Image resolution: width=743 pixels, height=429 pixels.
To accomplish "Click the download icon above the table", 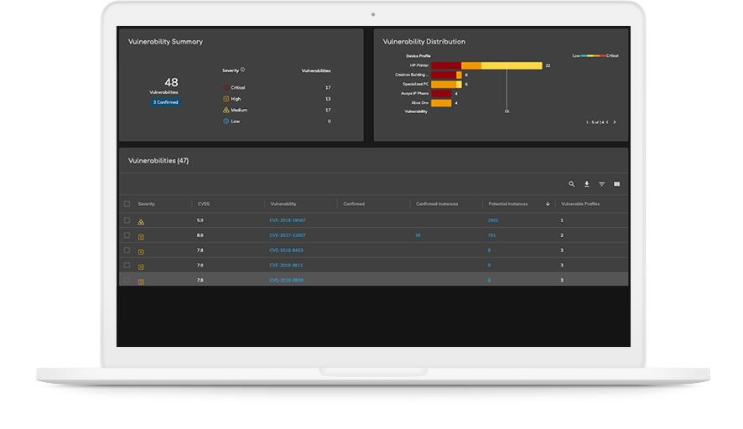I will click(x=587, y=184).
